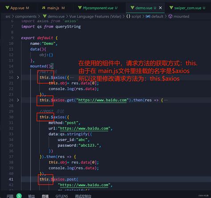
Task: Open the components breadcrumb dropdown
Action: [x=26, y=16]
